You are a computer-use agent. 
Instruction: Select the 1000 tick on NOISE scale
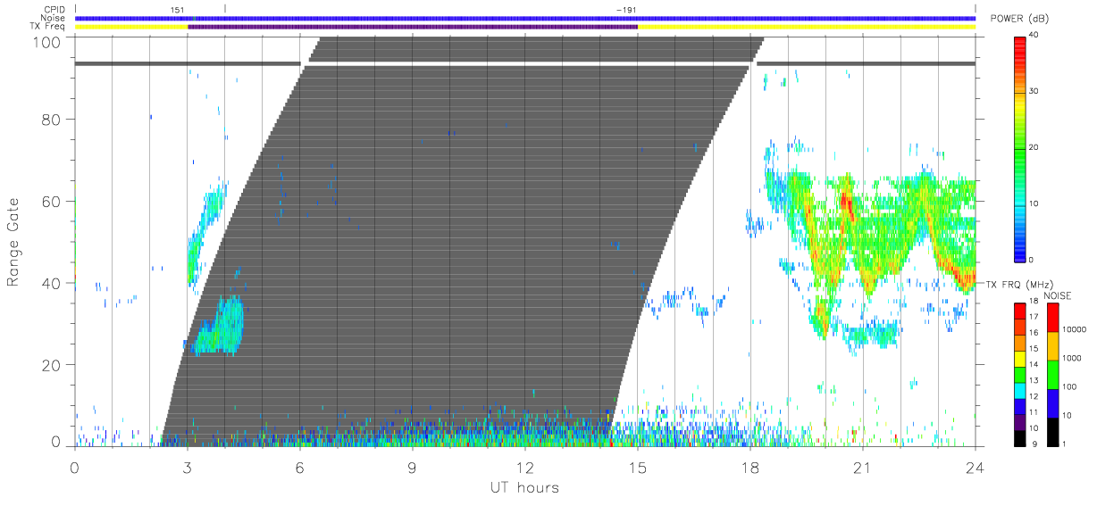[x=1073, y=359]
